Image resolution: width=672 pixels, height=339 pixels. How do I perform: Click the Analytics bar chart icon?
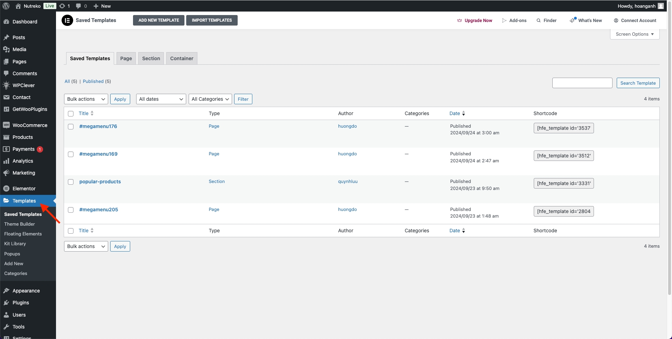6,161
